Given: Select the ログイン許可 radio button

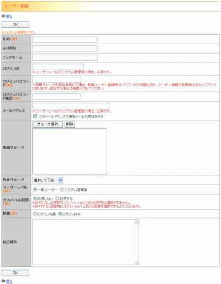Looking at the screenshot, I should coord(60,214).
